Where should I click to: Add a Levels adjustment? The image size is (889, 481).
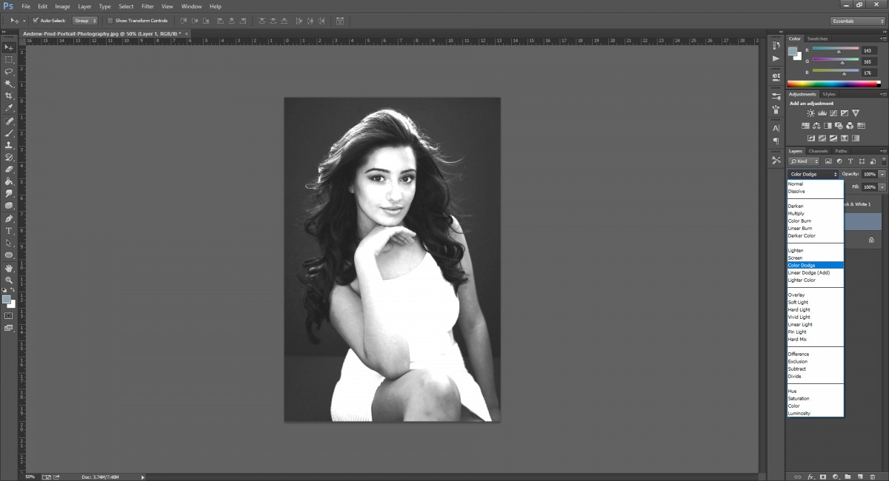pos(822,113)
